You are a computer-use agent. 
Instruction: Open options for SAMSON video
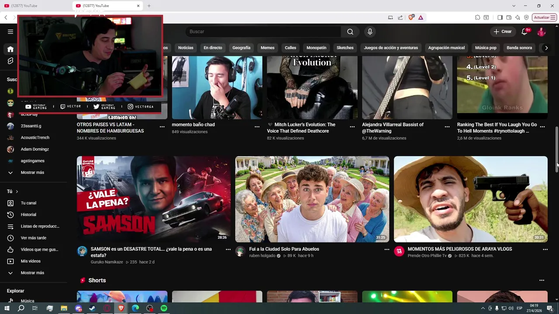click(x=228, y=249)
